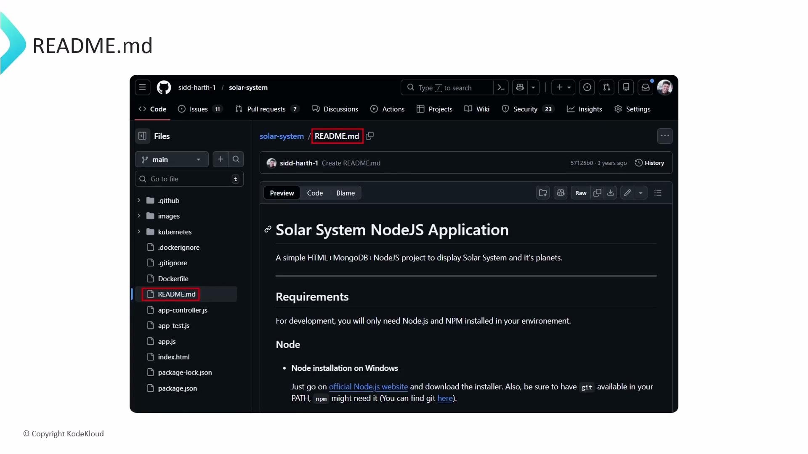The image size is (808, 454).
Task: Open package-lock.json file
Action: 185,372
